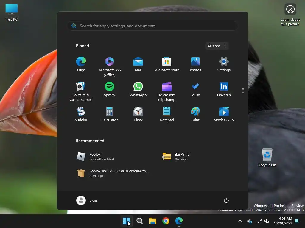Open Edge from pinned apps
This screenshot has width=305, height=228.
[x=81, y=64]
